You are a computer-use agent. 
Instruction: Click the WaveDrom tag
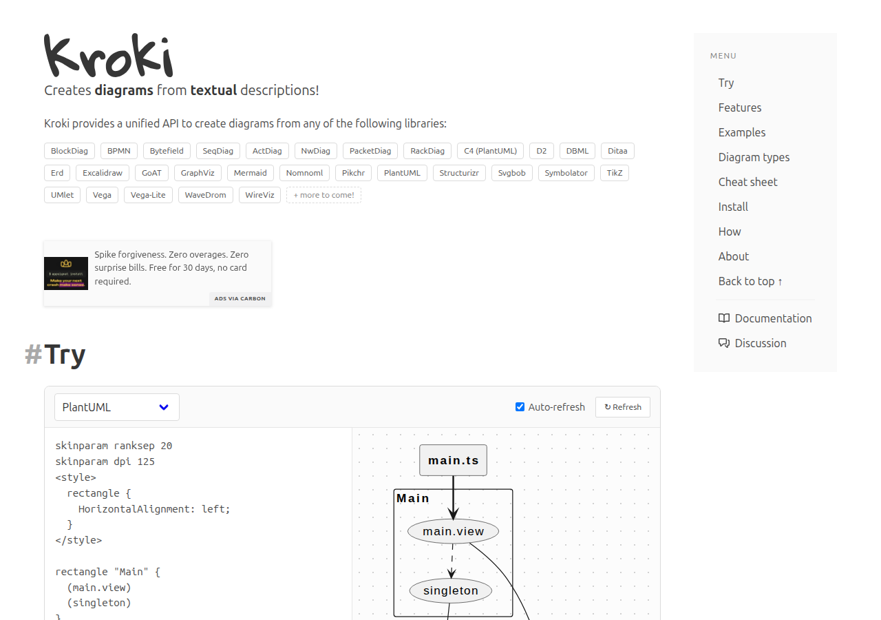coord(206,195)
